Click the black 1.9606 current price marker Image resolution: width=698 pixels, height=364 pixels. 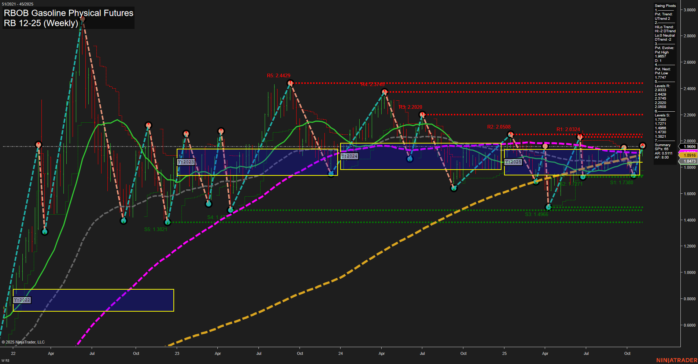[690, 146]
